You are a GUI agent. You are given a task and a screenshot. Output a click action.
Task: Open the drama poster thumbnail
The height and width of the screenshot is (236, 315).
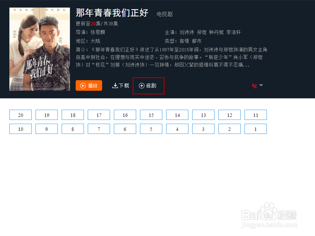(x=40, y=49)
